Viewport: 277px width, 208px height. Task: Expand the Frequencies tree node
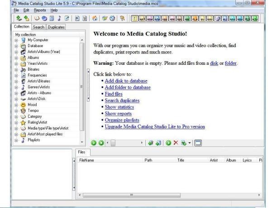point(16,76)
